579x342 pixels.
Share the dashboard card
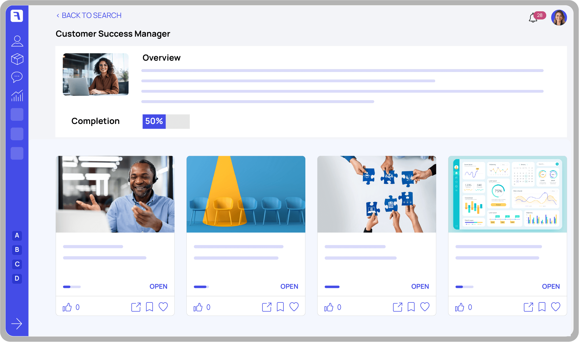528,307
